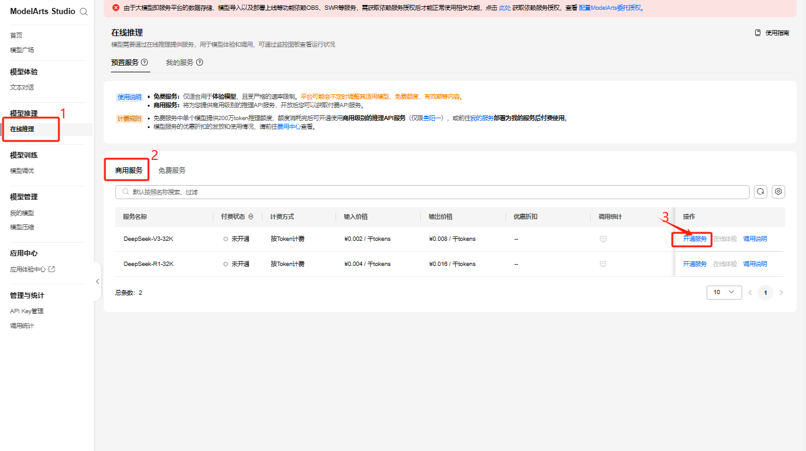The height and width of the screenshot is (451, 806).
Task: Click ¥0.002 / 千tokens input price
Action: (x=367, y=239)
